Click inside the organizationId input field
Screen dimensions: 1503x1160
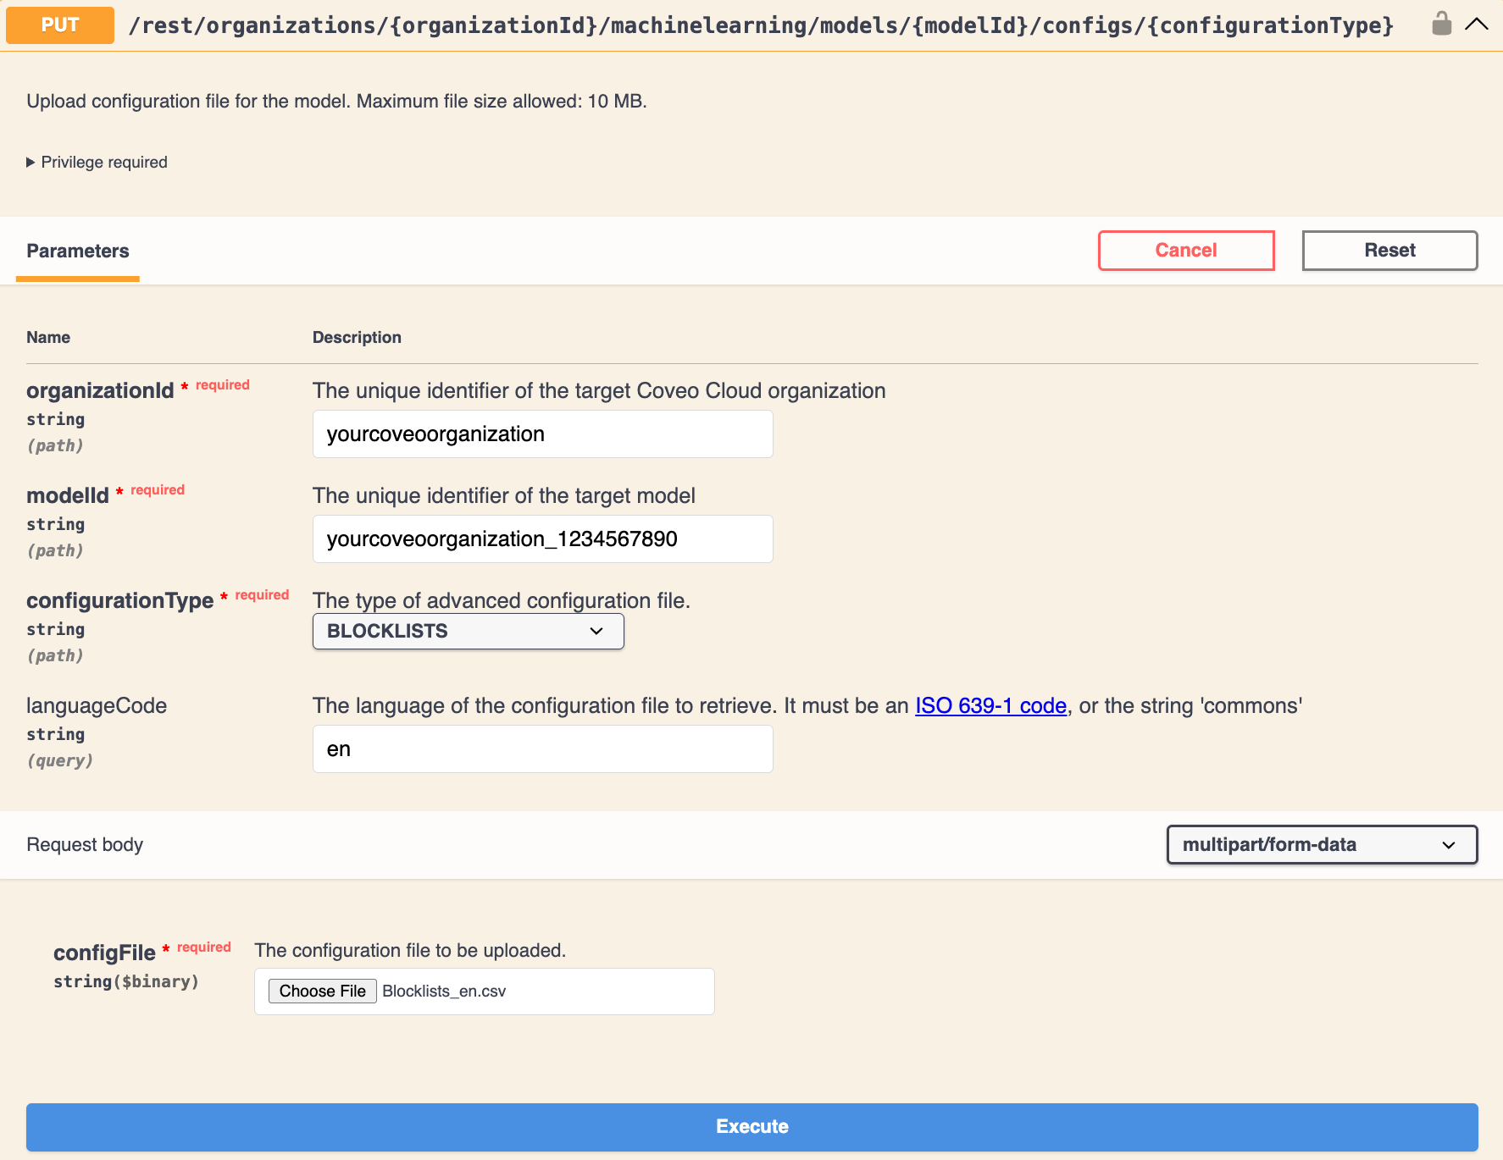(542, 434)
